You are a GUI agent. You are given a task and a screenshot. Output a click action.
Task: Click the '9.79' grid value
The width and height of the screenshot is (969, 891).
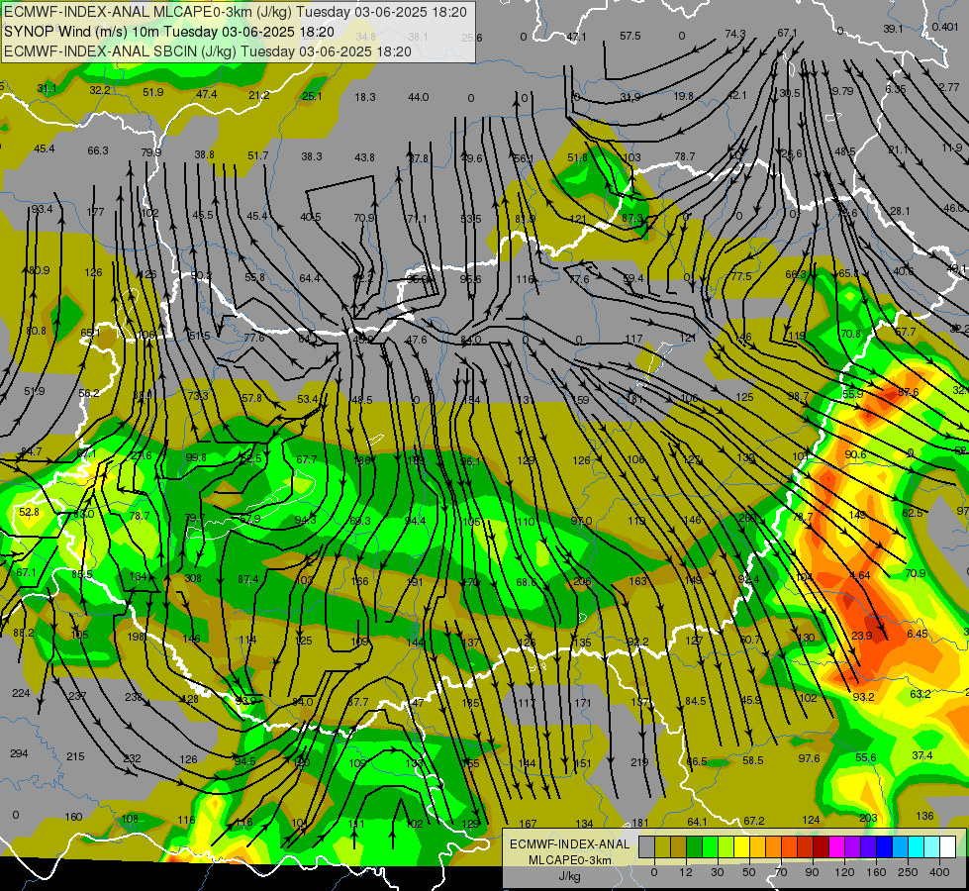coord(841,91)
